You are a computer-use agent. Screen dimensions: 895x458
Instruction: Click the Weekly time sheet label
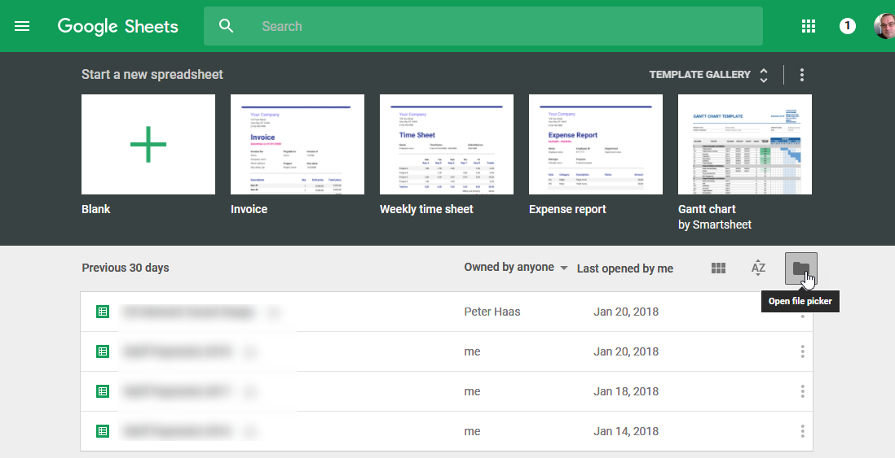[426, 209]
